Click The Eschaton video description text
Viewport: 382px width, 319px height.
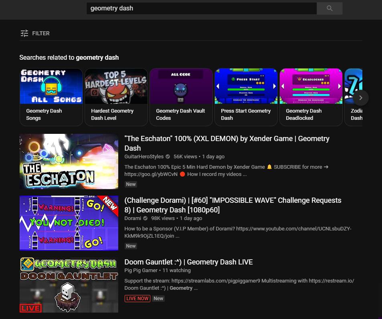pyautogui.click(x=226, y=170)
